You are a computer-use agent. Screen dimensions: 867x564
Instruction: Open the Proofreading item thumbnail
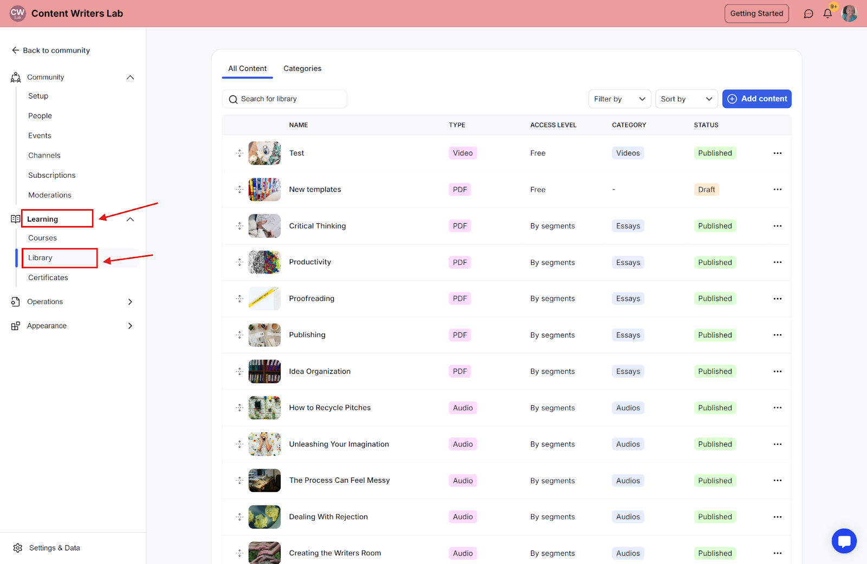point(264,299)
